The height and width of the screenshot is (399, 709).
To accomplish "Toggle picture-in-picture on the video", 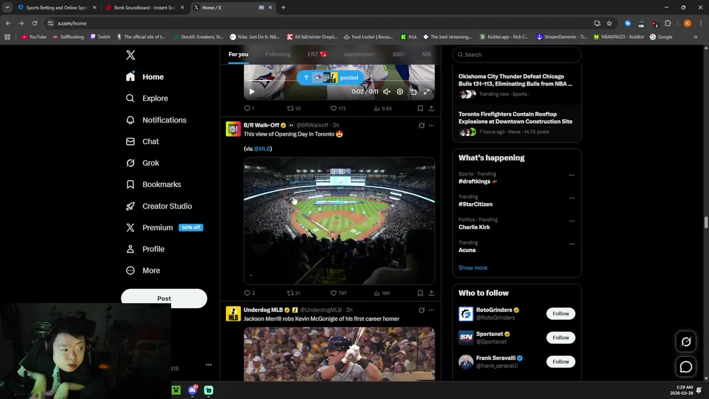I will pyautogui.click(x=413, y=92).
